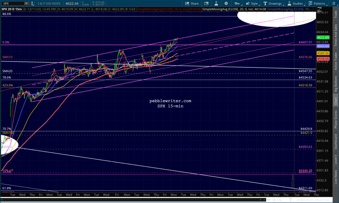Click the crosshair pointer icon

pos(274,200)
